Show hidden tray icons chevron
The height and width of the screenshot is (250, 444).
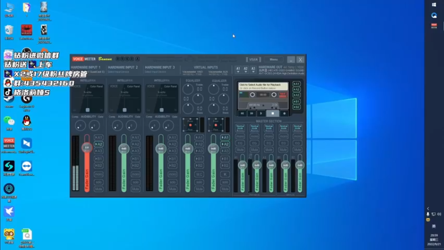(x=428, y=208)
